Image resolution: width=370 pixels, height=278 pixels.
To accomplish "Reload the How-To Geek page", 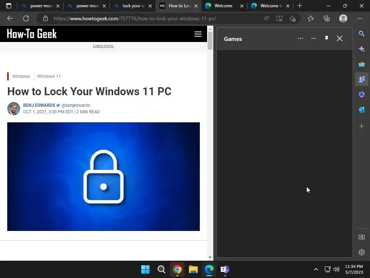I will 26,18.
